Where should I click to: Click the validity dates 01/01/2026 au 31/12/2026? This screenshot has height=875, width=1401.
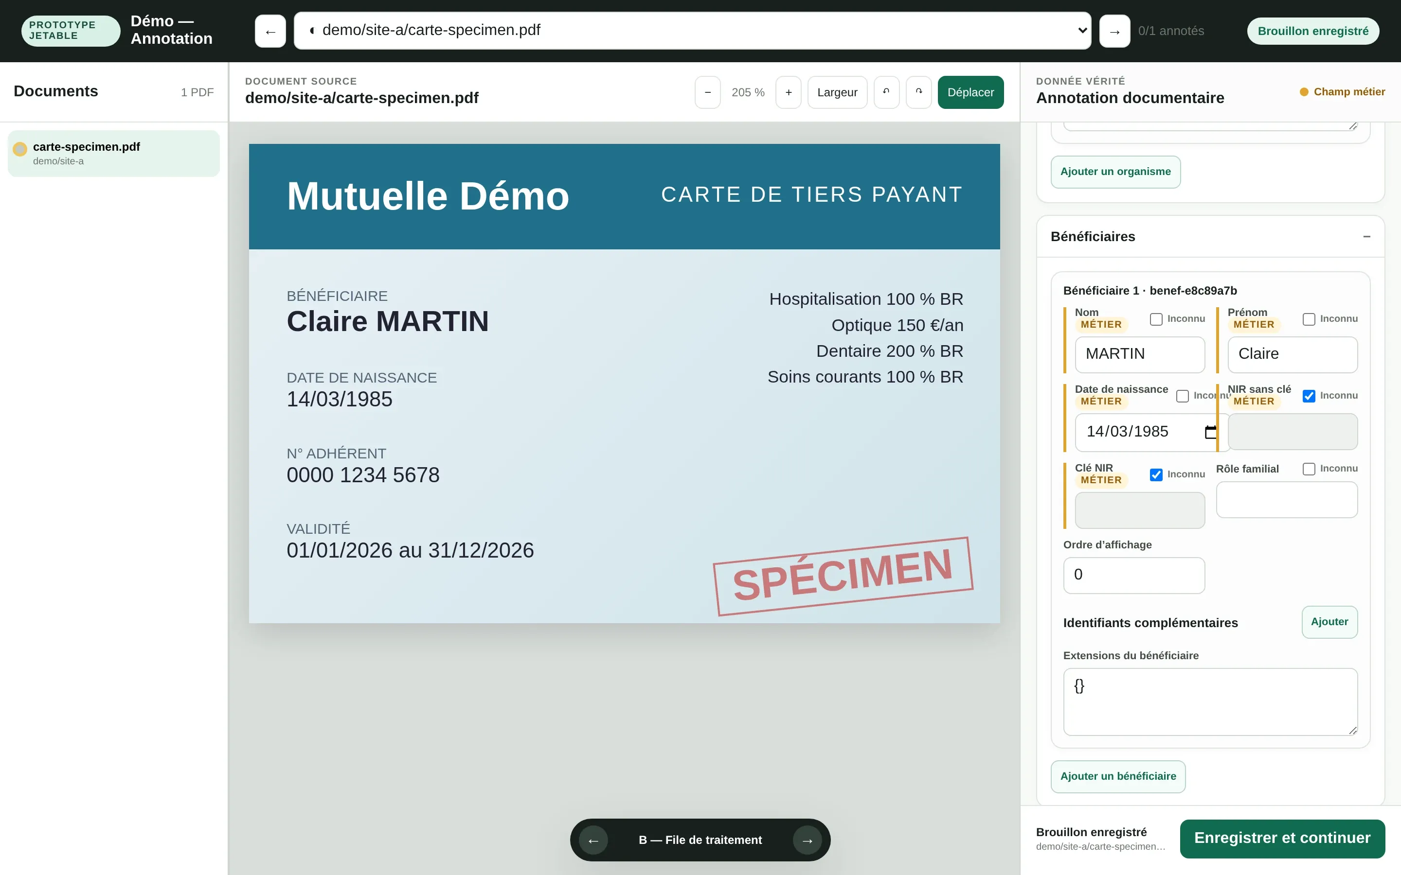coord(410,550)
